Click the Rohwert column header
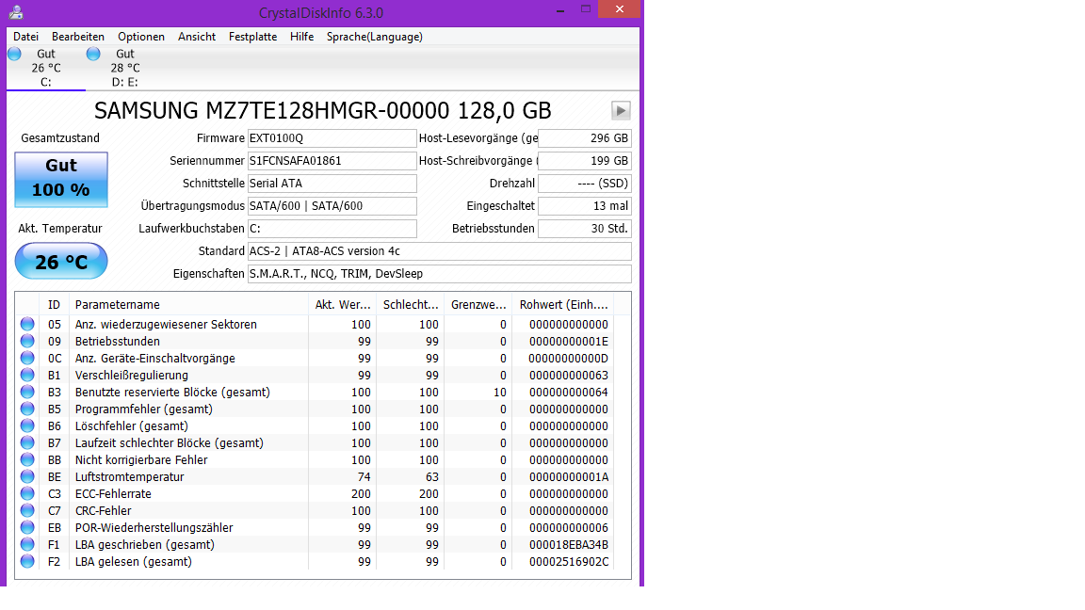The height and width of the screenshot is (610, 1085). point(563,304)
